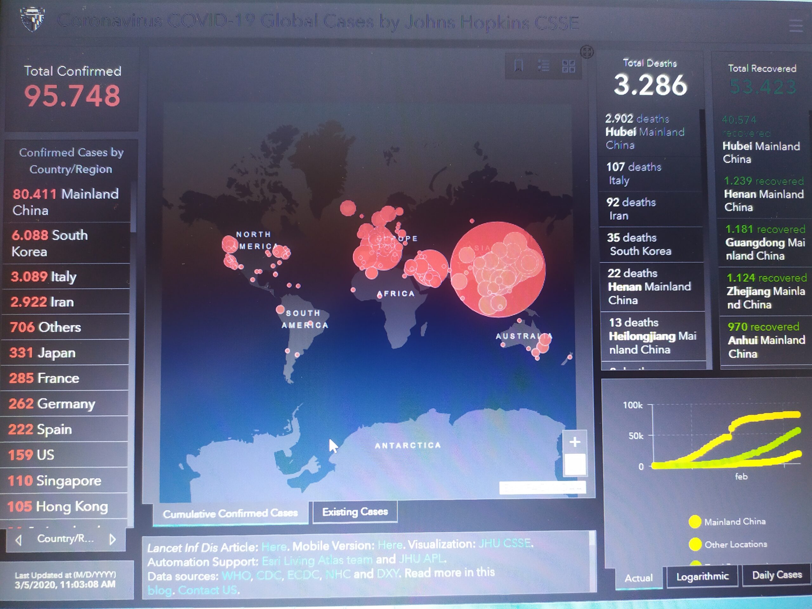Open the map bookmarks icon
Image resolution: width=812 pixels, height=609 pixels.
(518, 66)
